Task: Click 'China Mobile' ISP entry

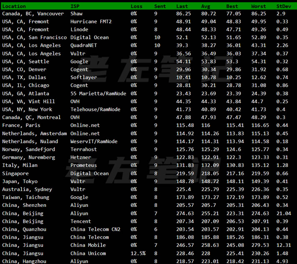Action: (88, 245)
